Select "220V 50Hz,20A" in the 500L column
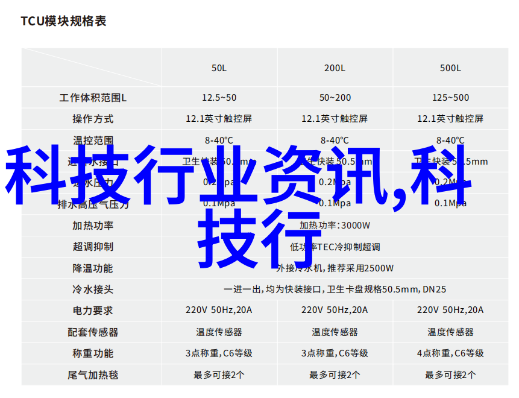The height and width of the screenshot is (398, 519). click(450, 310)
